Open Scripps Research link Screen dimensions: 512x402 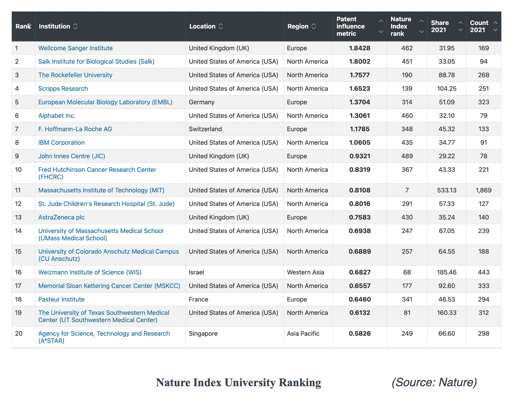[x=63, y=89]
